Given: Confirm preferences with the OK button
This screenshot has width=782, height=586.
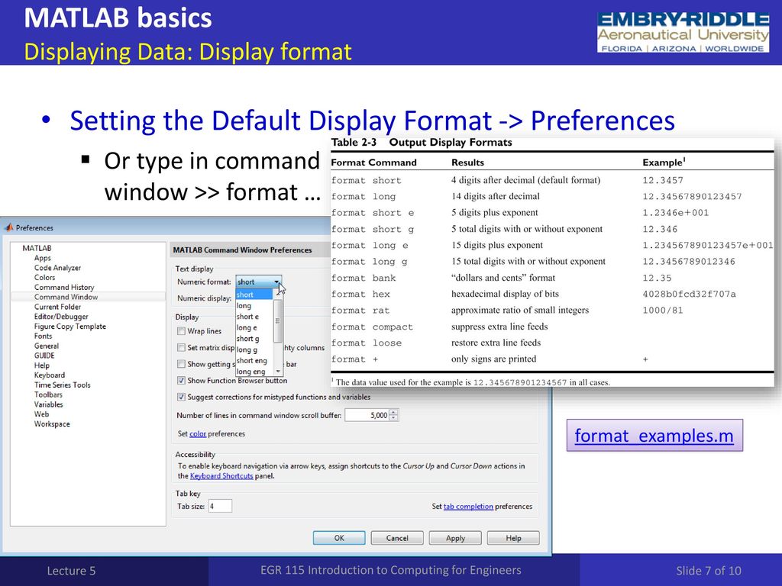Looking at the screenshot, I should pyautogui.click(x=339, y=538).
